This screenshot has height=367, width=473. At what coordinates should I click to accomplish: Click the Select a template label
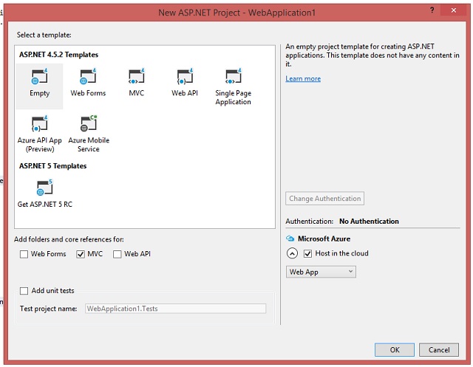point(44,35)
